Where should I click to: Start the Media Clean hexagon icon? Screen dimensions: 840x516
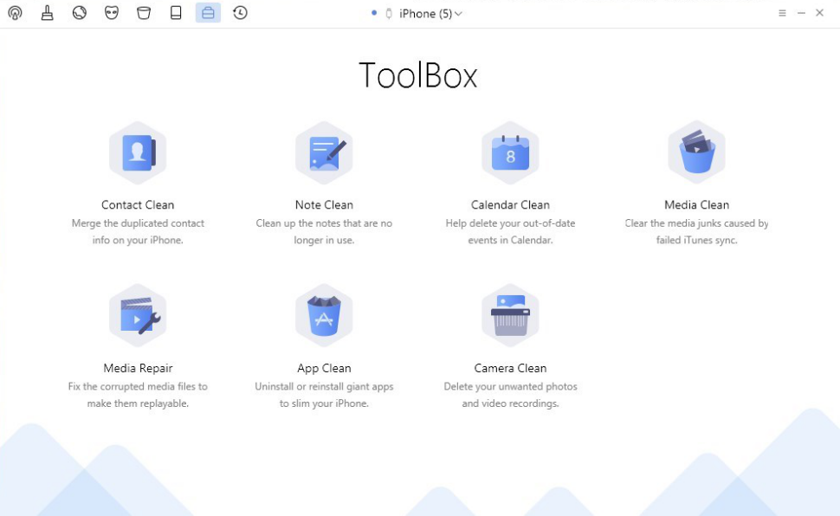pyautogui.click(x=697, y=152)
